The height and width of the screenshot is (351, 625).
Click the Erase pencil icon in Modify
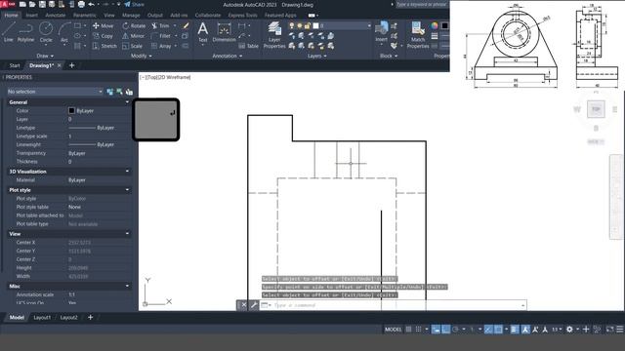pyautogui.click(x=186, y=26)
